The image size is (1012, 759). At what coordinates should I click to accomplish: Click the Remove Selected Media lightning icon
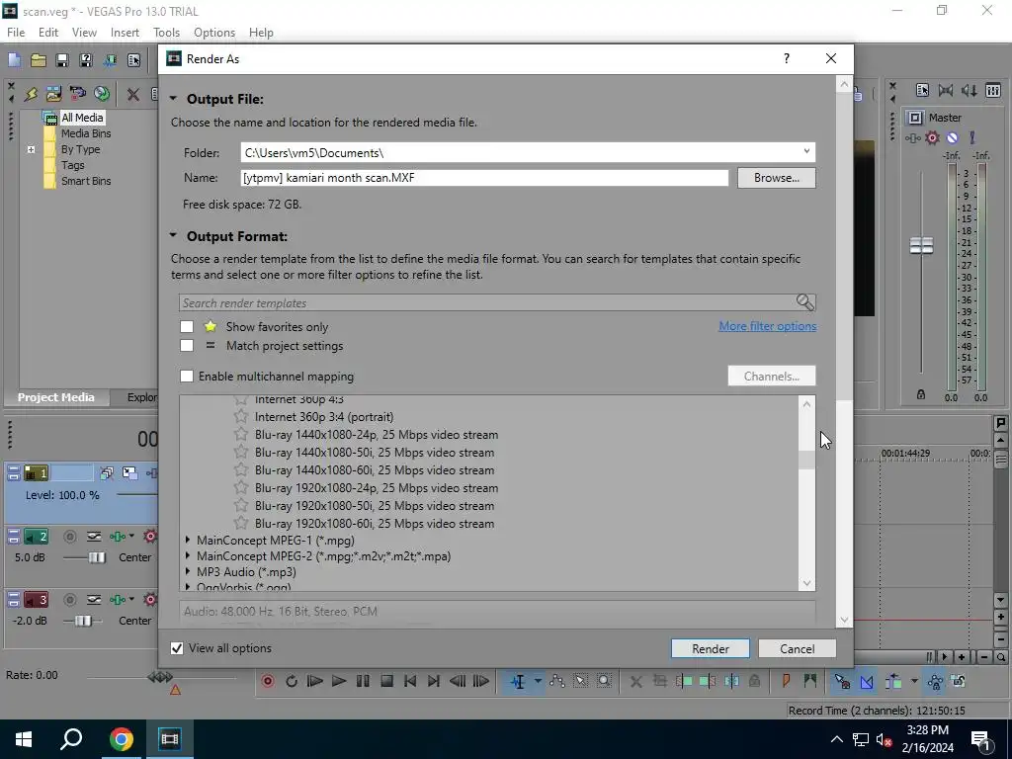(x=31, y=94)
